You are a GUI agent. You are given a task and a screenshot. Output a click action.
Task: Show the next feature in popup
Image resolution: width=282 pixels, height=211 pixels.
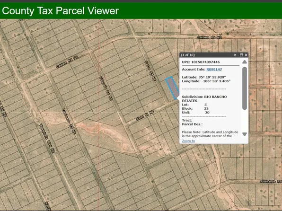point(235,55)
